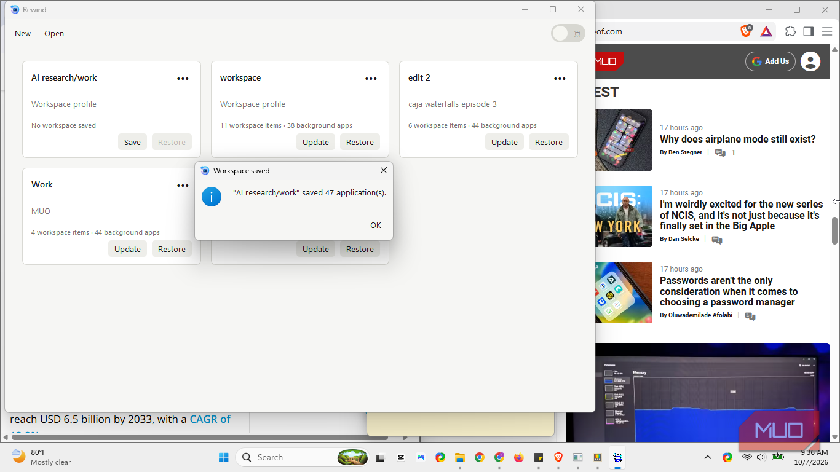Click the weather widget showing 80°F

coord(42,457)
